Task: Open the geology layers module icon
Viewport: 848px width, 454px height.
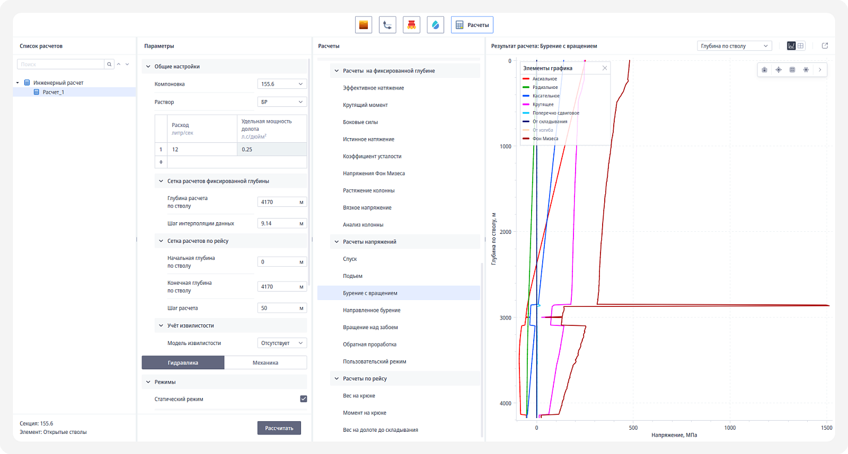Action: (x=364, y=25)
